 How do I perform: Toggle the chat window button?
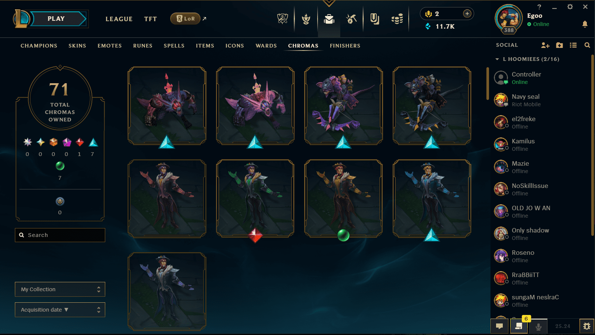pyautogui.click(x=499, y=326)
